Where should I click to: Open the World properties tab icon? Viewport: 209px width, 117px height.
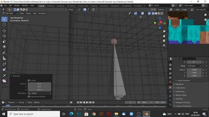click(x=170, y=82)
